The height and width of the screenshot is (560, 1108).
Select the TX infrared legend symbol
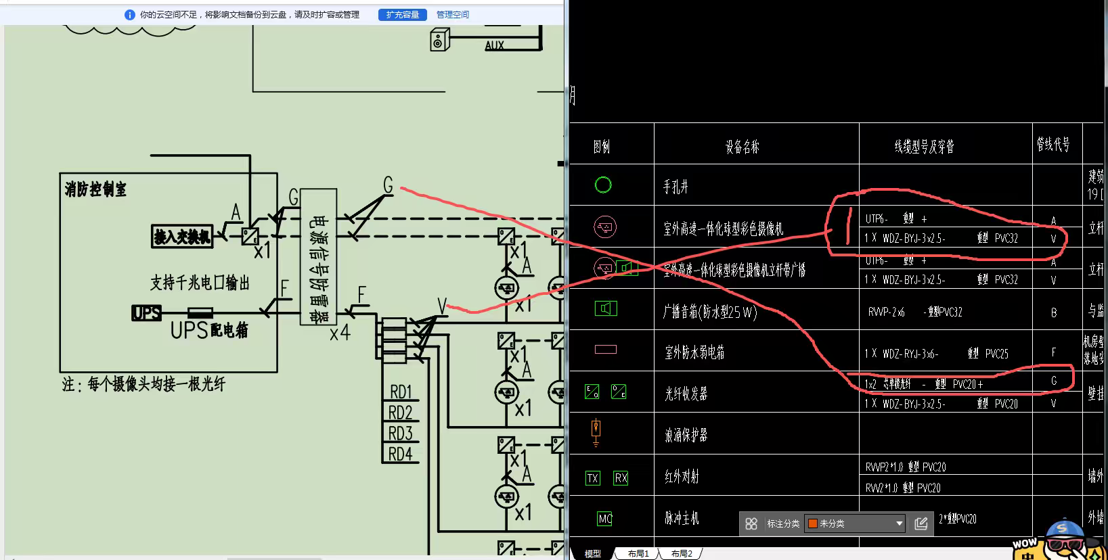[x=593, y=478]
